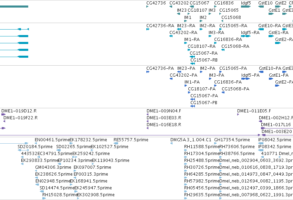Click the IM1 gene label
Screen dimensions: 293x200
click(x=188, y=18)
